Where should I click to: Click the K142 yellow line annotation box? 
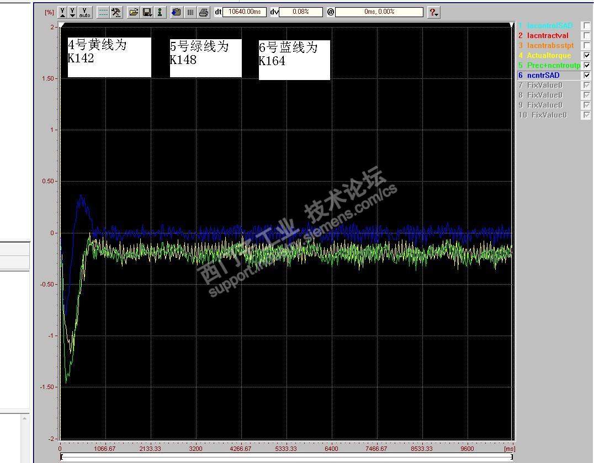point(109,57)
